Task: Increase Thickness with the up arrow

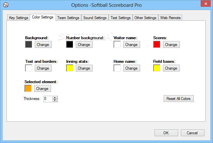Action: [55, 98]
